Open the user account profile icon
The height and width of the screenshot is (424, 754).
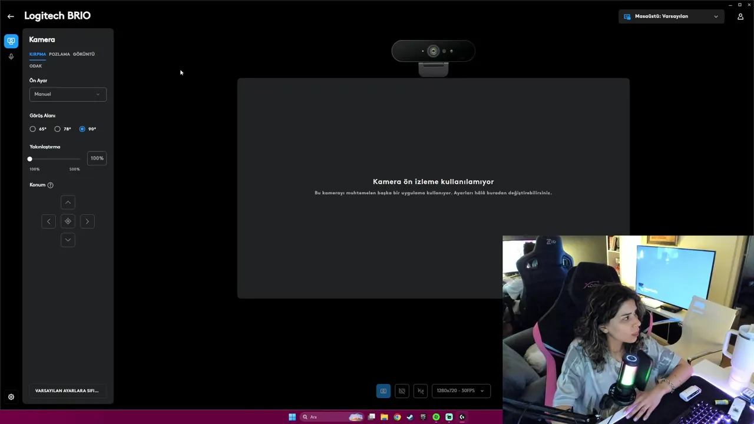(x=740, y=16)
